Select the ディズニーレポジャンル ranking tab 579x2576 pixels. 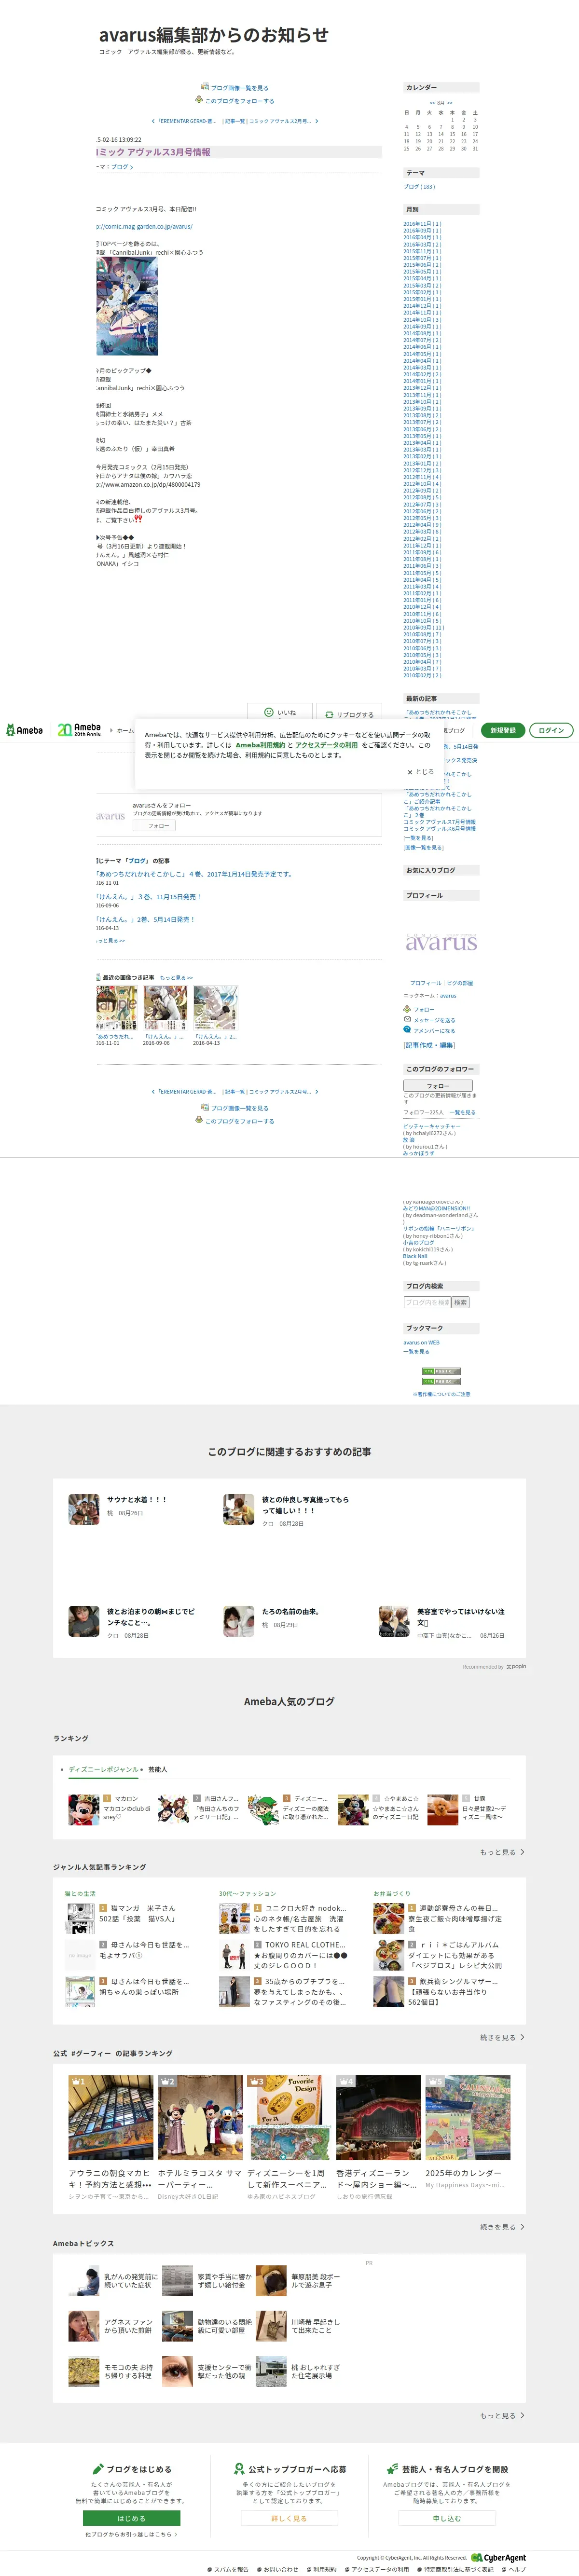tap(103, 1769)
